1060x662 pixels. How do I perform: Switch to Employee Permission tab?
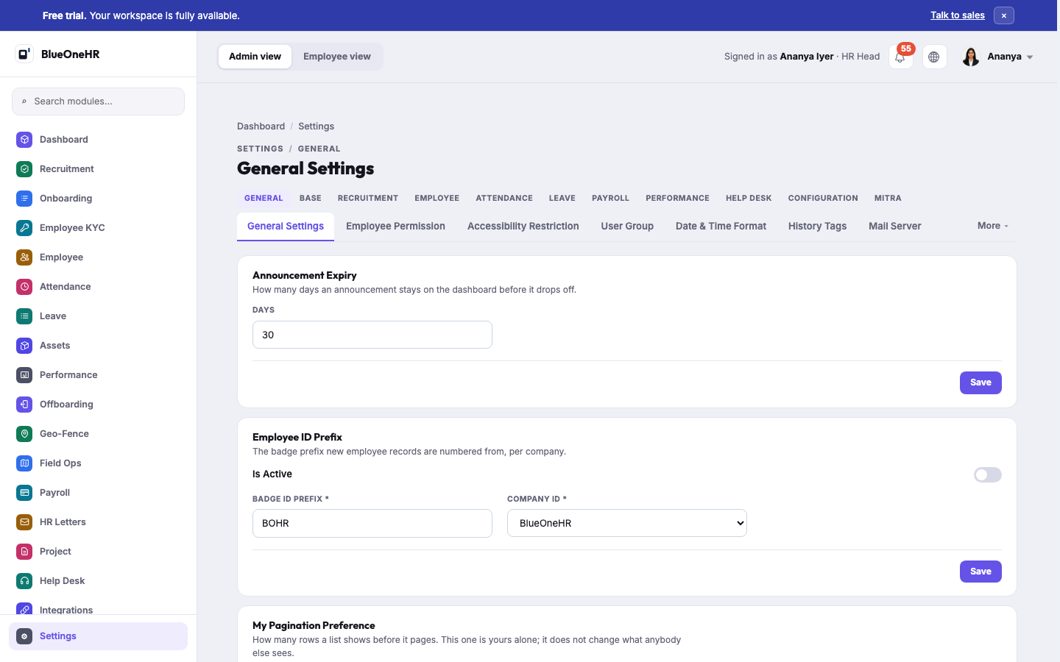point(395,227)
